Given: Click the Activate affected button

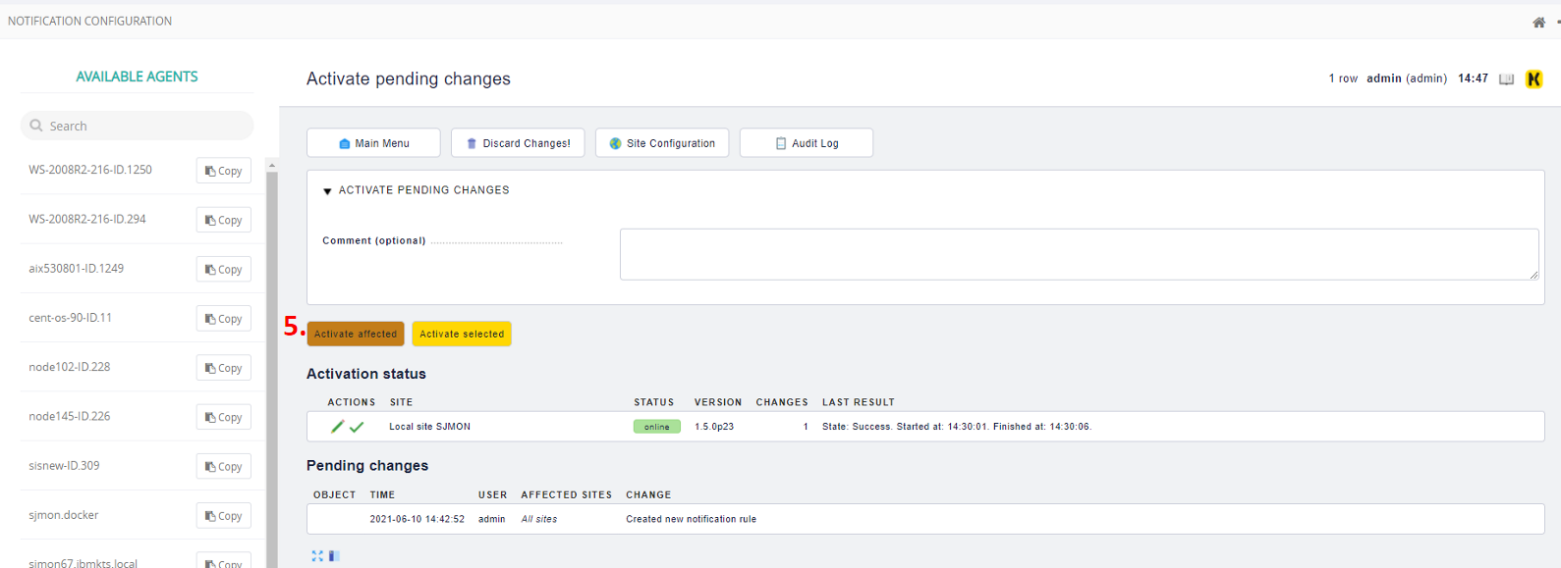Looking at the screenshot, I should pos(356,335).
